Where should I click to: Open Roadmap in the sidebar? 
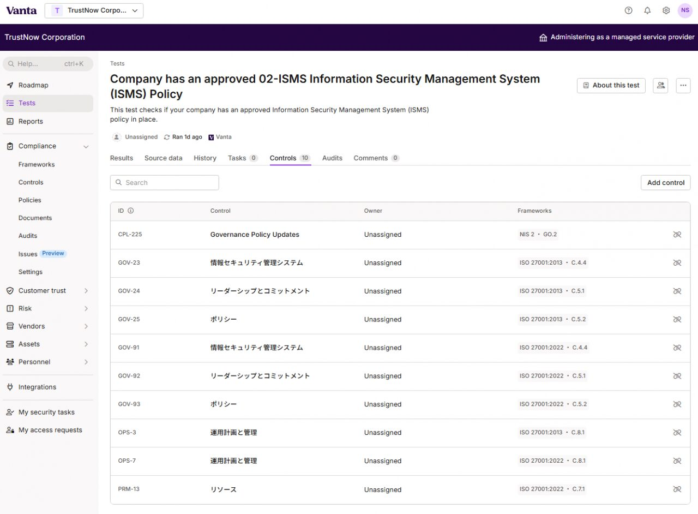47,85
